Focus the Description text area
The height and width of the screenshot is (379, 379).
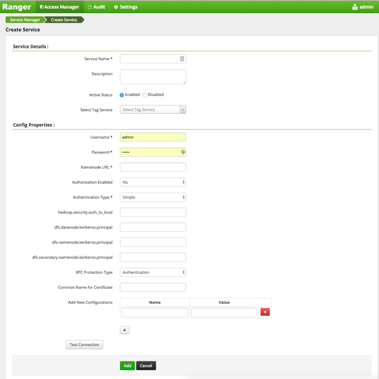(x=153, y=77)
